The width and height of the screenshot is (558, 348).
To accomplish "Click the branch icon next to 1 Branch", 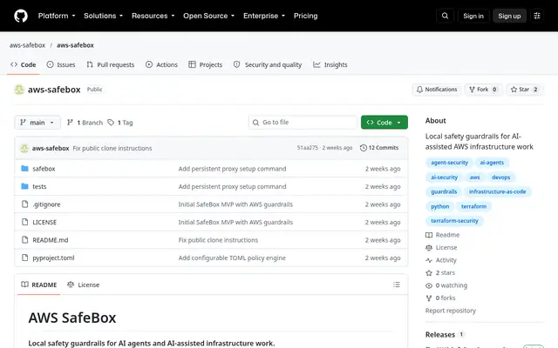I will point(70,123).
